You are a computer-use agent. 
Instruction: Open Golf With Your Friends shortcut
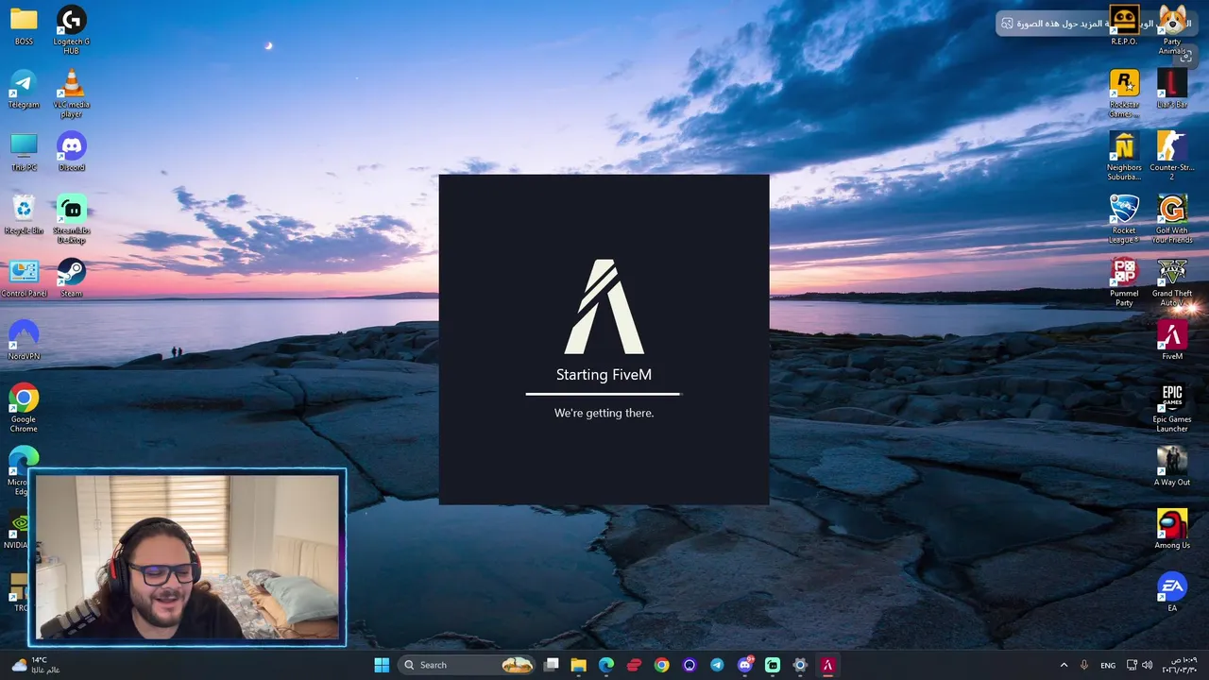[1172, 218]
